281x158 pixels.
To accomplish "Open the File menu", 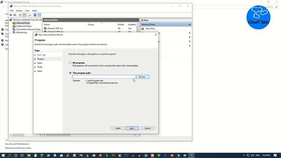I will [12, 11].
